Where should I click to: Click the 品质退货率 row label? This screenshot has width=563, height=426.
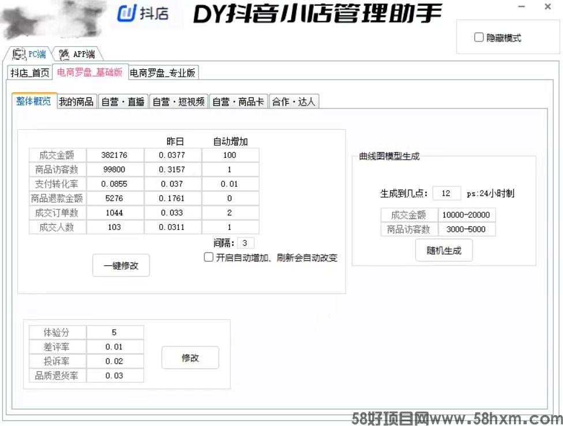pos(58,375)
